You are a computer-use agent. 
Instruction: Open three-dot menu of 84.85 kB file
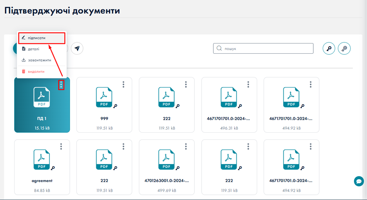61,146
